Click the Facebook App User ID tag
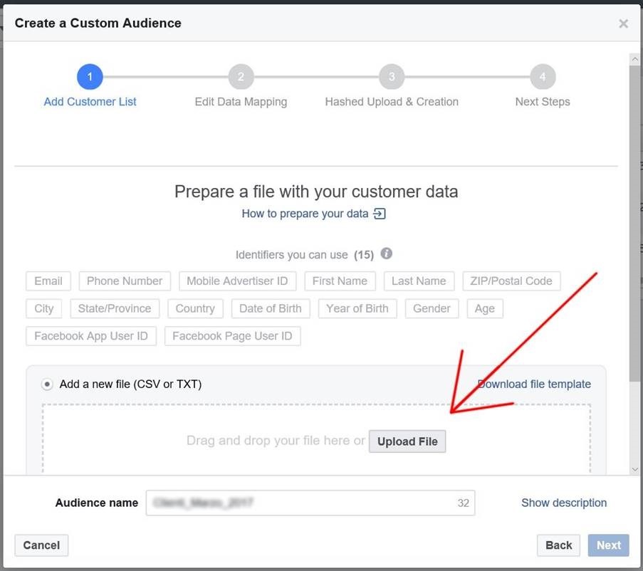Viewport: 643px width, 571px height. coord(91,336)
